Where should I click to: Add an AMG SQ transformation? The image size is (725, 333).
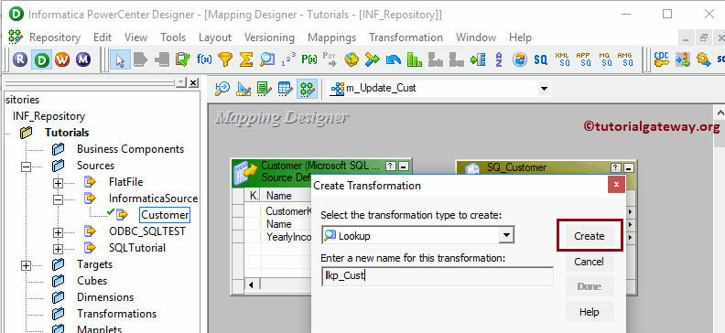625,59
